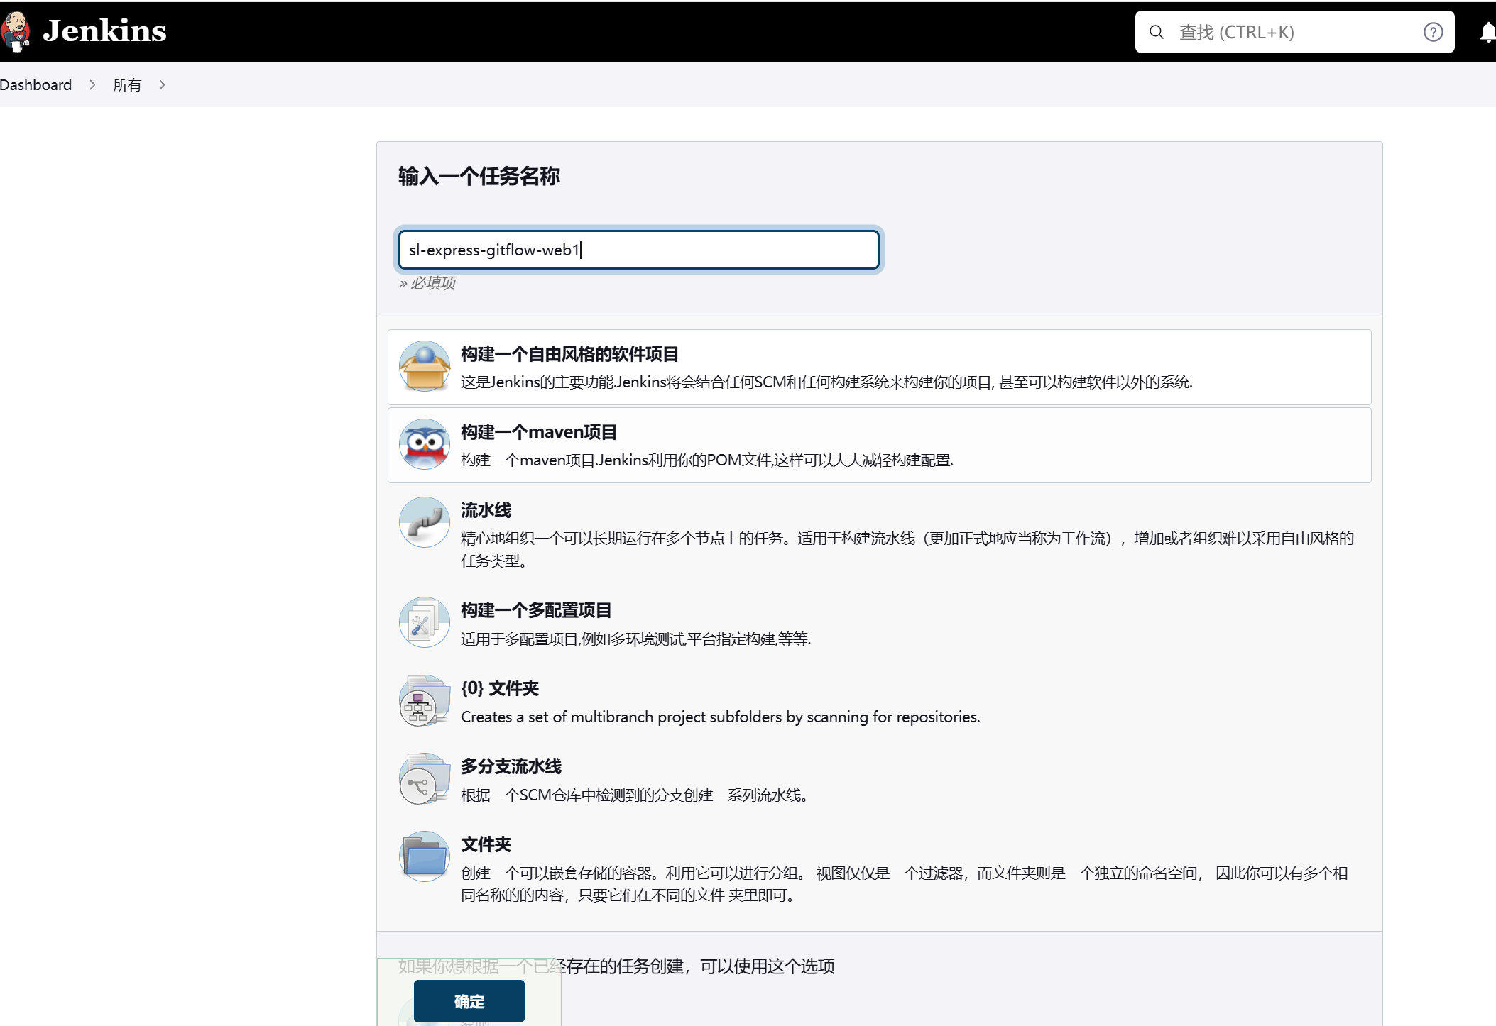Click the copy-from-existing-task hint text
Screen dimensions: 1496x1026
(x=616, y=966)
